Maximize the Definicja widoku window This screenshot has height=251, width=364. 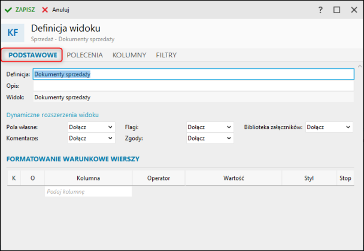coord(337,10)
